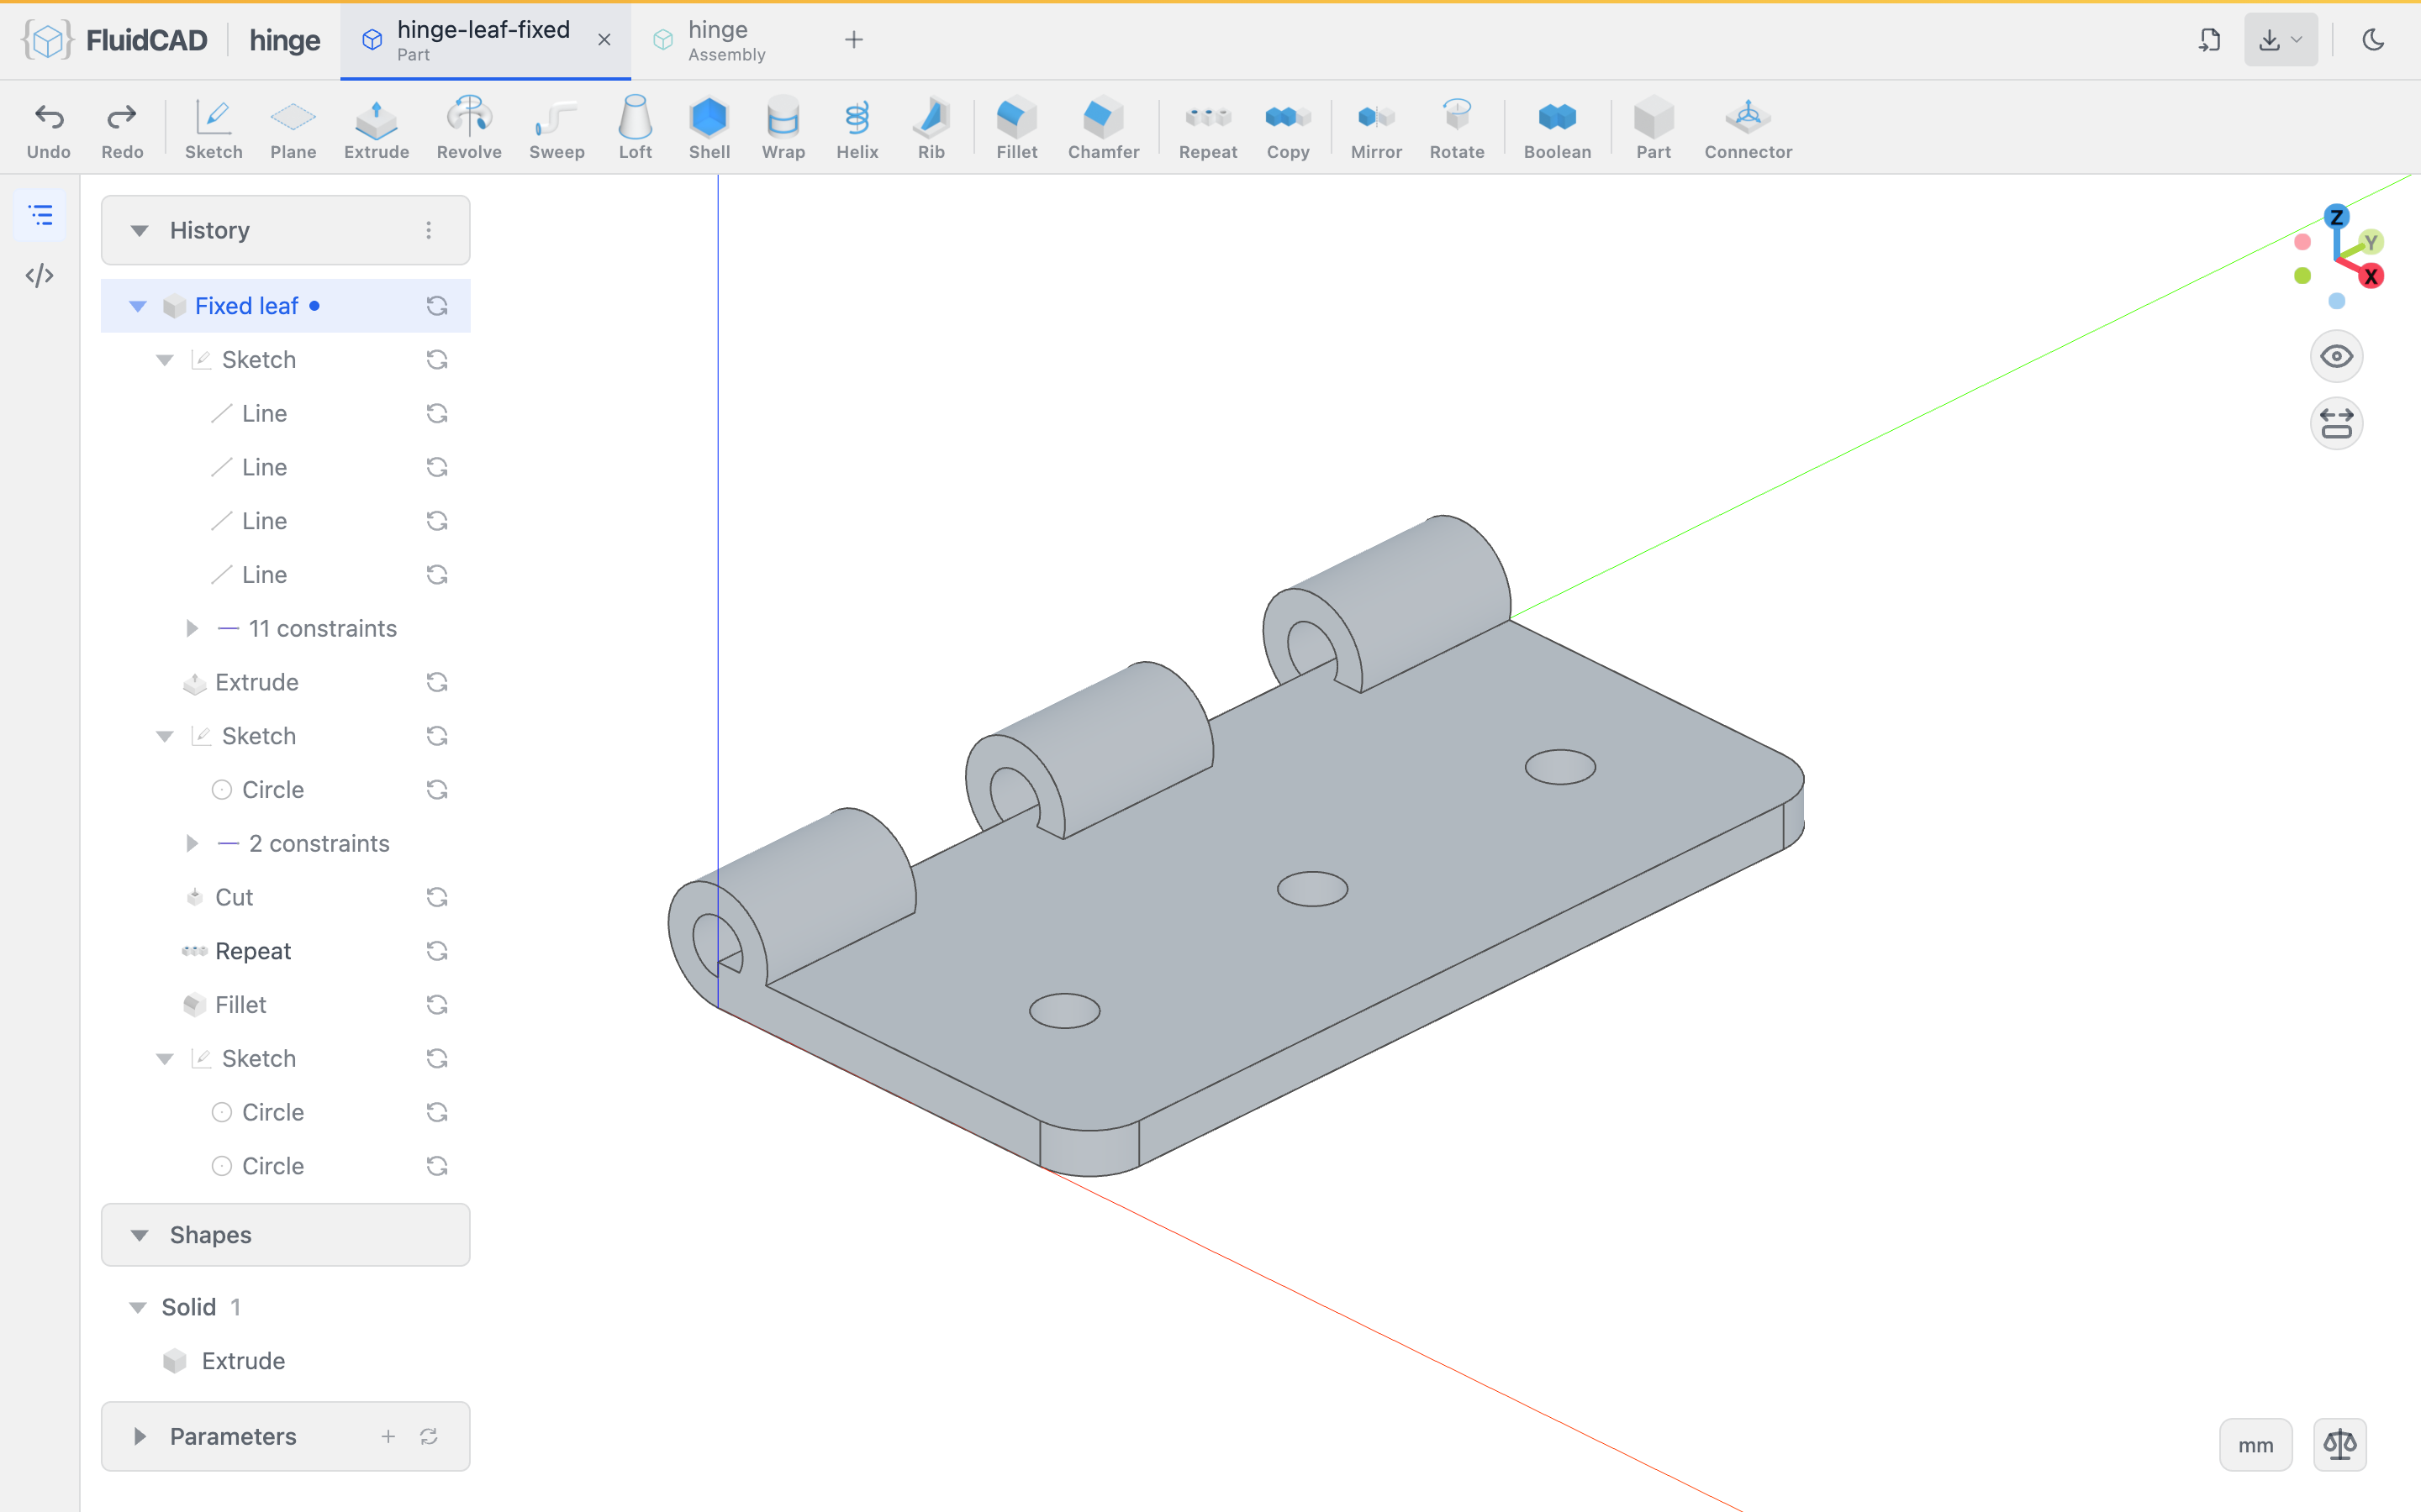Open History panel options menu

coord(428,231)
